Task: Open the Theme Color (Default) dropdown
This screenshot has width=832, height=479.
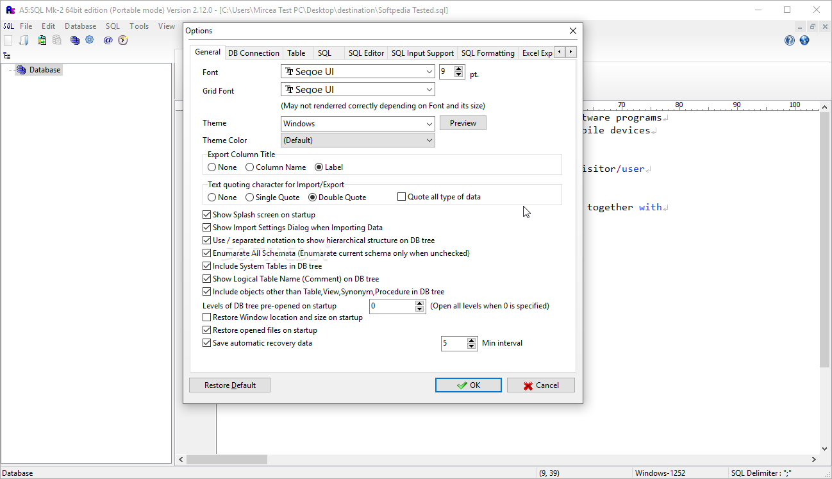Action: tap(358, 140)
